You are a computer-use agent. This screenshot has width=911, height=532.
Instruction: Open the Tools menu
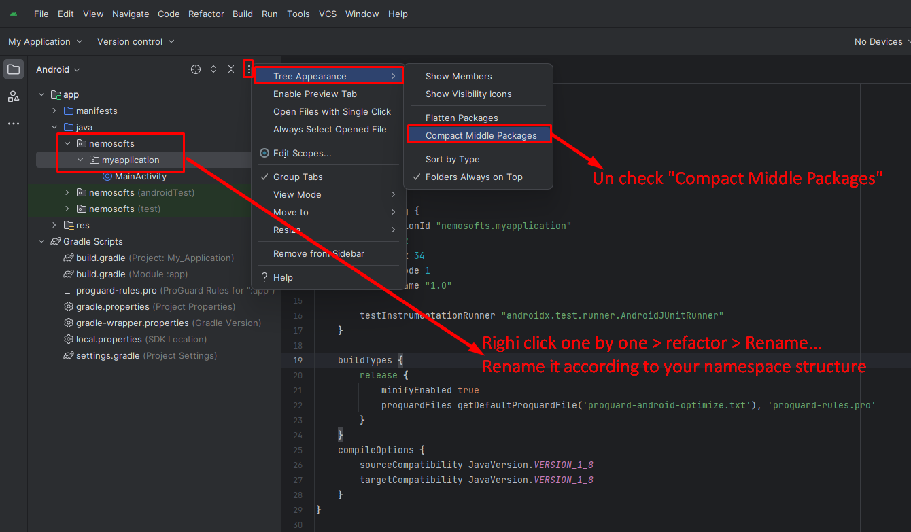[x=298, y=14]
